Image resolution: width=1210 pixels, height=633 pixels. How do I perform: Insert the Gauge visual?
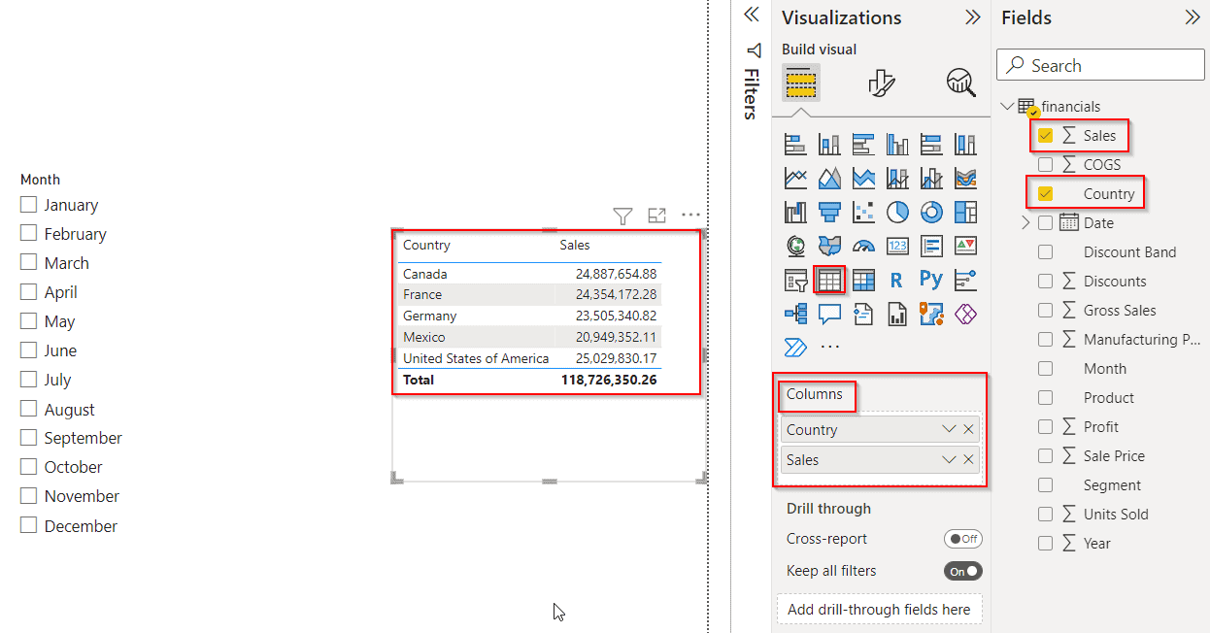tap(863, 246)
